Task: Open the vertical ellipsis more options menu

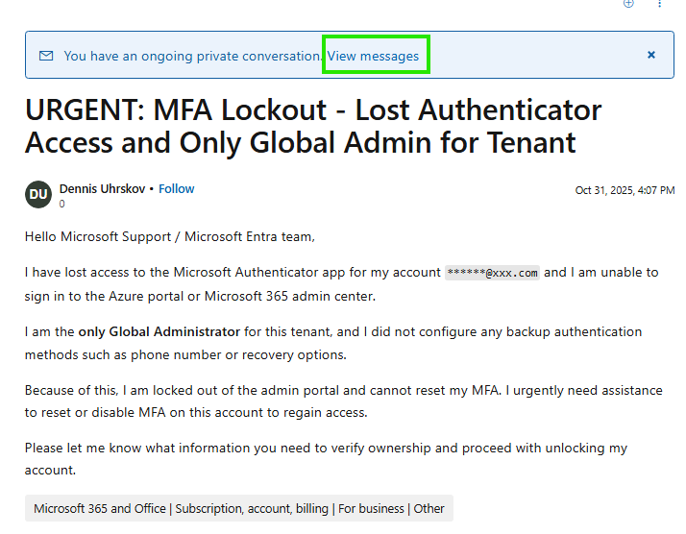Action: [x=660, y=4]
